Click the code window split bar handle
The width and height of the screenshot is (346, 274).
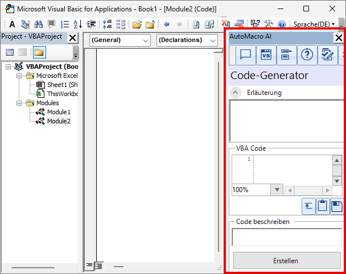click(219, 51)
